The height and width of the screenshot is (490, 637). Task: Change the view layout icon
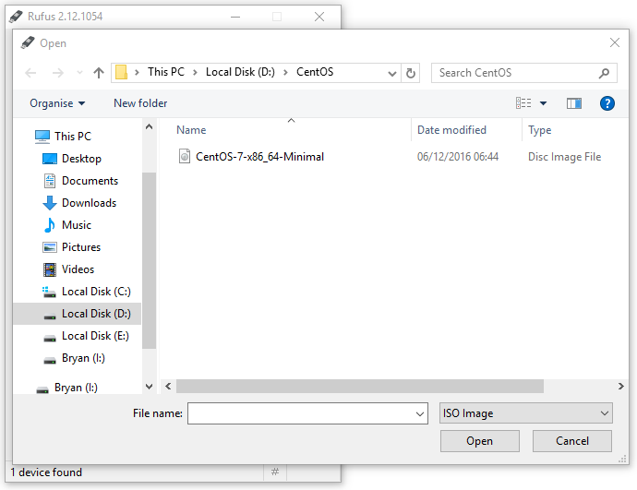click(523, 103)
